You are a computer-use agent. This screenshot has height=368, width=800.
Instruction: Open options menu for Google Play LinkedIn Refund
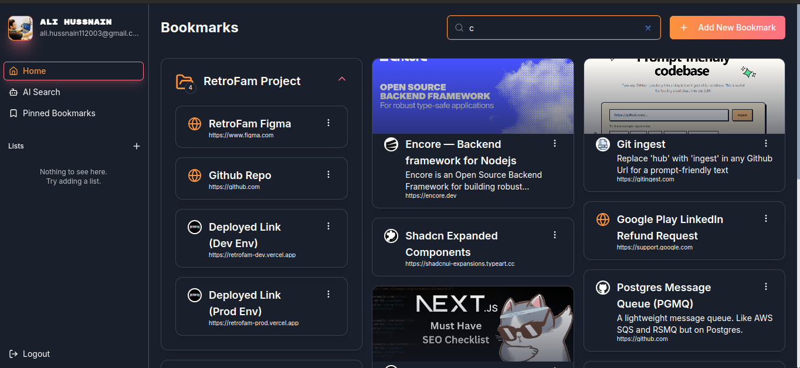coord(766,218)
